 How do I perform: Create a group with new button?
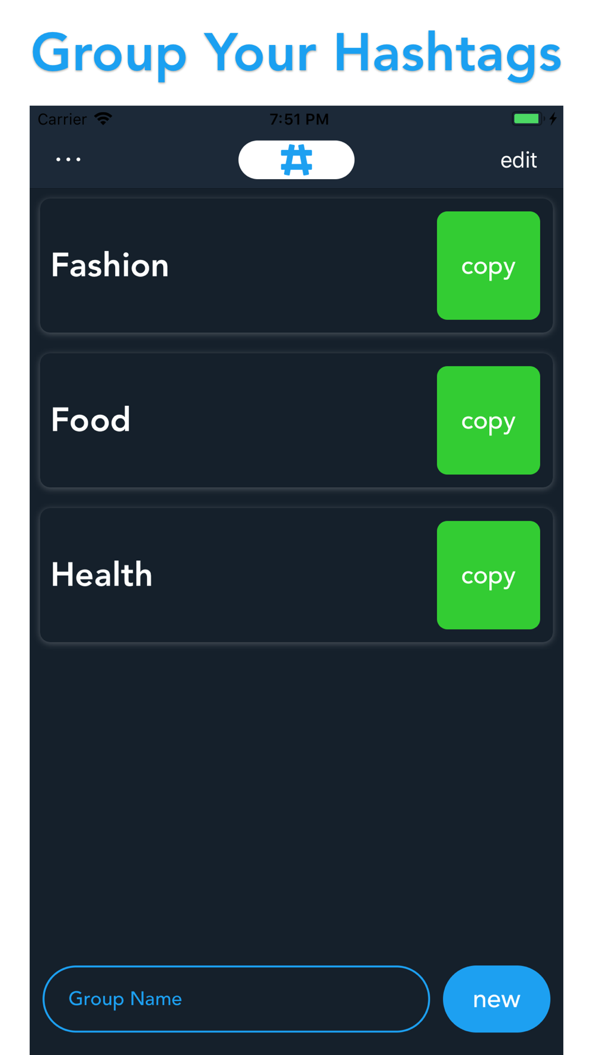pos(496,999)
